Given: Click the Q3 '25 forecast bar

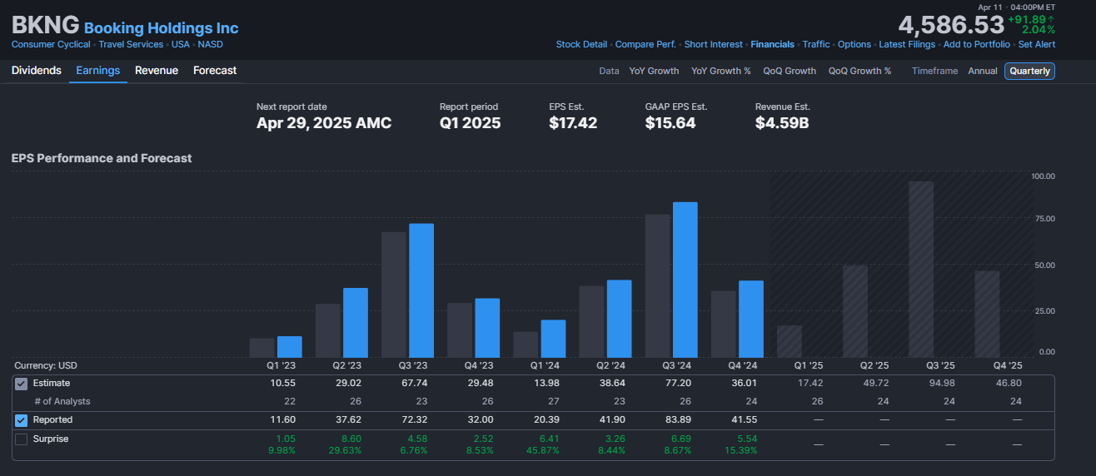Looking at the screenshot, I should tap(921, 270).
